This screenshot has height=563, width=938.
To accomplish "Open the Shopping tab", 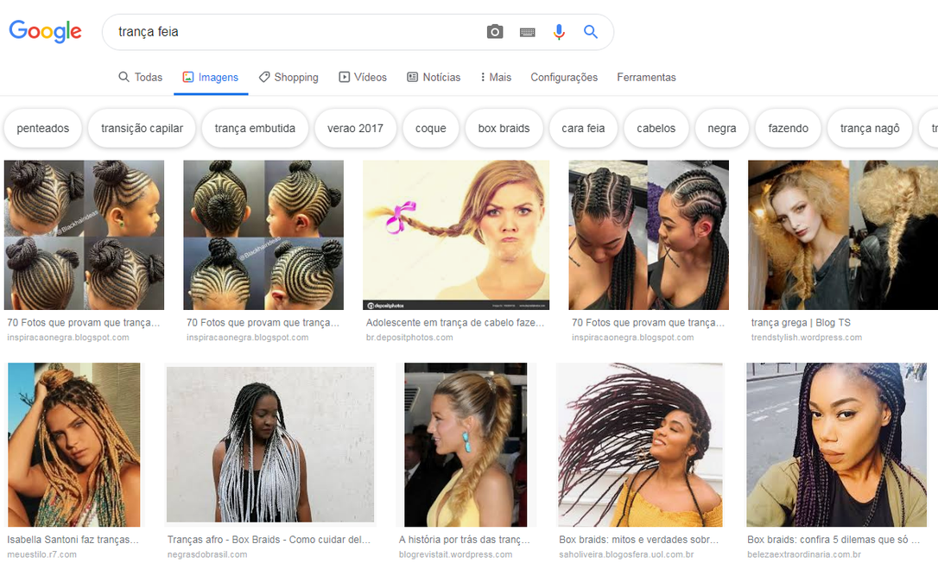I will click(288, 77).
